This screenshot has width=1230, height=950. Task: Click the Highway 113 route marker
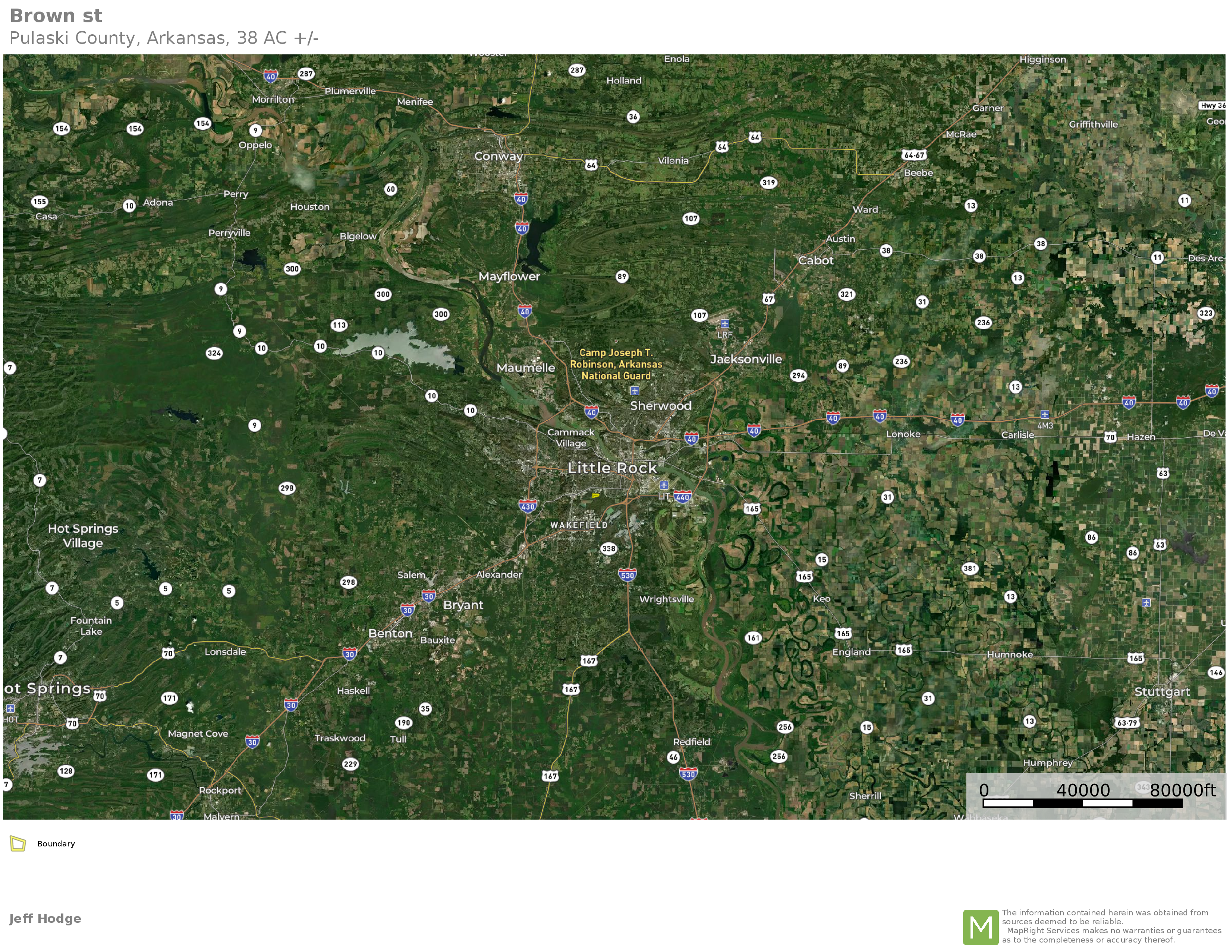pyautogui.click(x=339, y=325)
